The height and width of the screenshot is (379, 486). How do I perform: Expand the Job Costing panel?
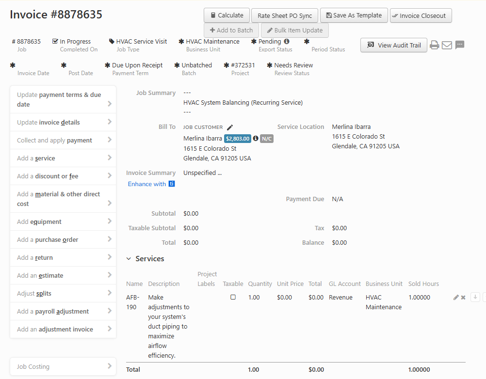pyautogui.click(x=63, y=366)
